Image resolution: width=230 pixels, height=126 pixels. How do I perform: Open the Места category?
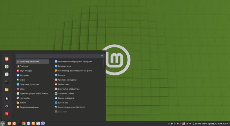coord(32,103)
